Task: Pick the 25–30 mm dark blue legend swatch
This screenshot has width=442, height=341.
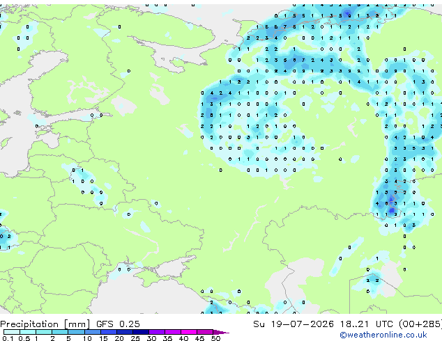Action: click(141, 332)
